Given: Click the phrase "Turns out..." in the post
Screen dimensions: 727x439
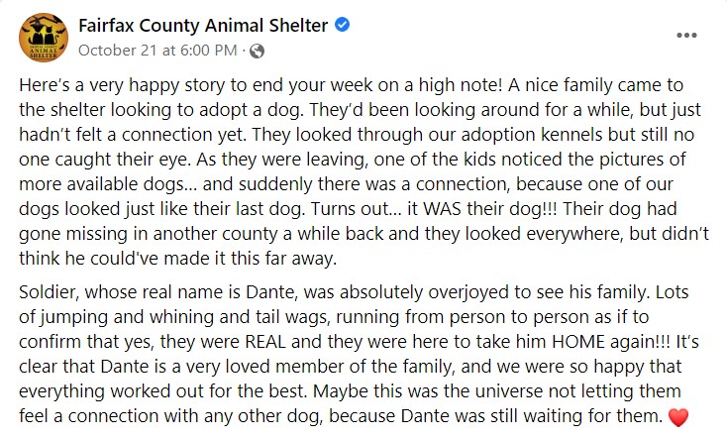Looking at the screenshot, I should tap(357, 209).
